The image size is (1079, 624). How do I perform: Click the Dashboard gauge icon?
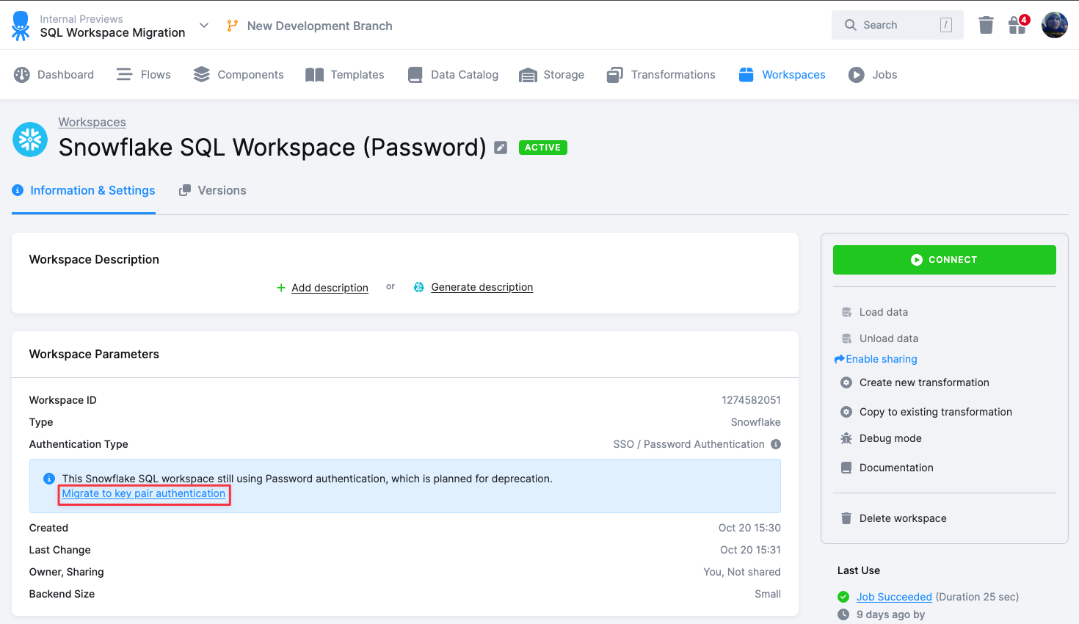[22, 75]
